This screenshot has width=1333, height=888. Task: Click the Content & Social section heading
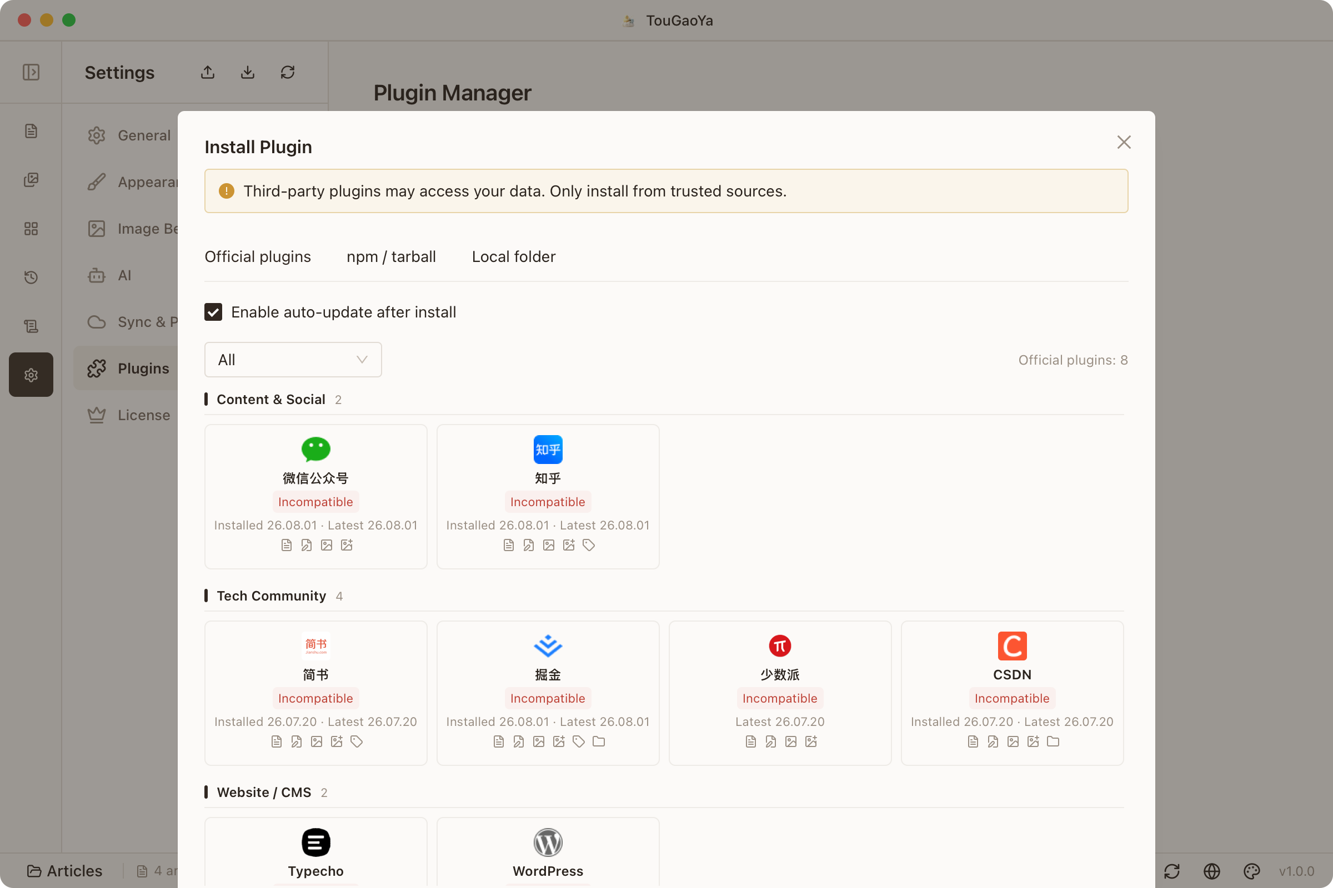[271, 399]
